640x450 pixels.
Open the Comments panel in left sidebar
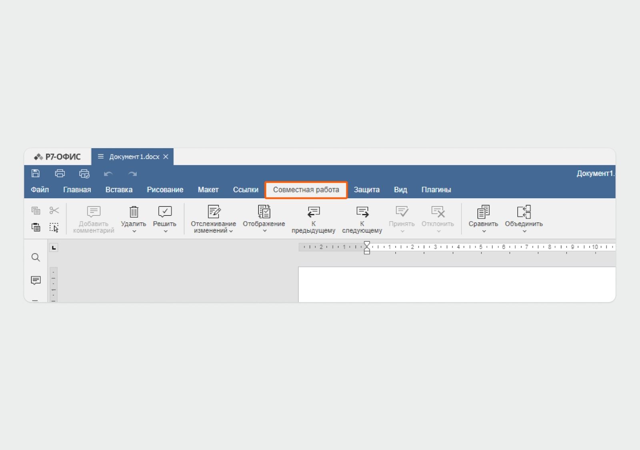tap(36, 281)
